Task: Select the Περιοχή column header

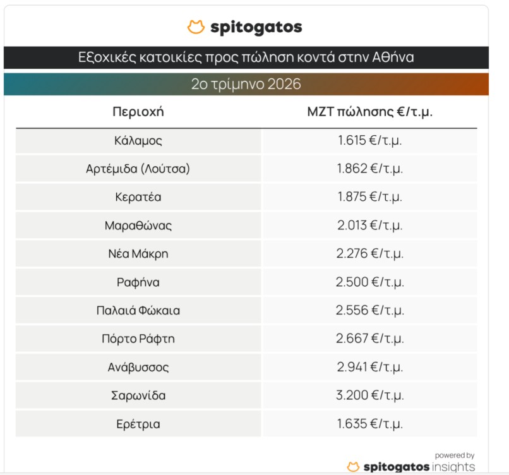Action: pos(138,112)
